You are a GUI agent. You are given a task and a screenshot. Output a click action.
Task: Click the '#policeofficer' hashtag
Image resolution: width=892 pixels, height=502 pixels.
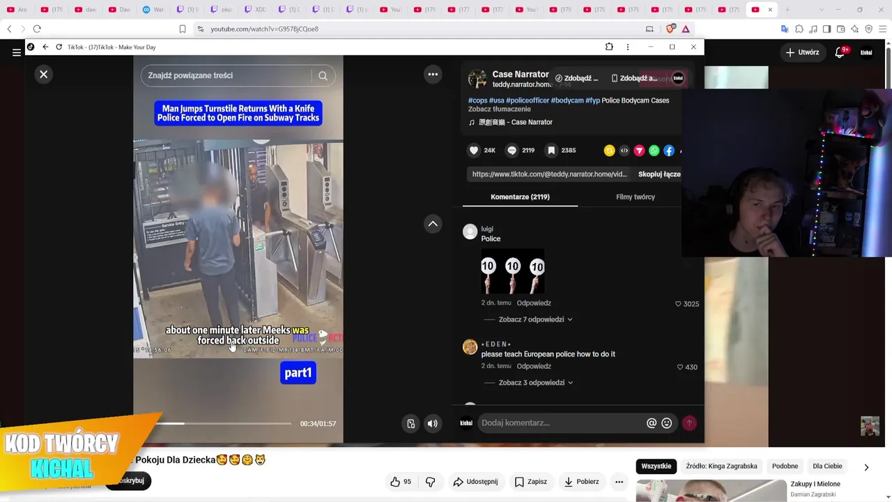pyautogui.click(x=528, y=100)
